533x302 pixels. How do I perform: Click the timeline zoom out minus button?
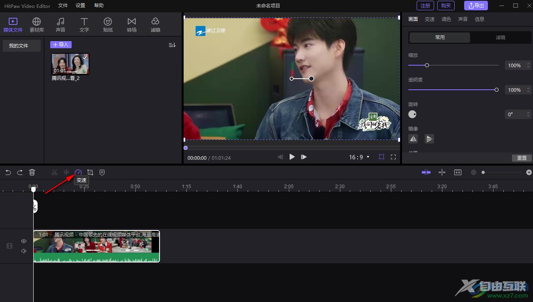[x=474, y=172]
